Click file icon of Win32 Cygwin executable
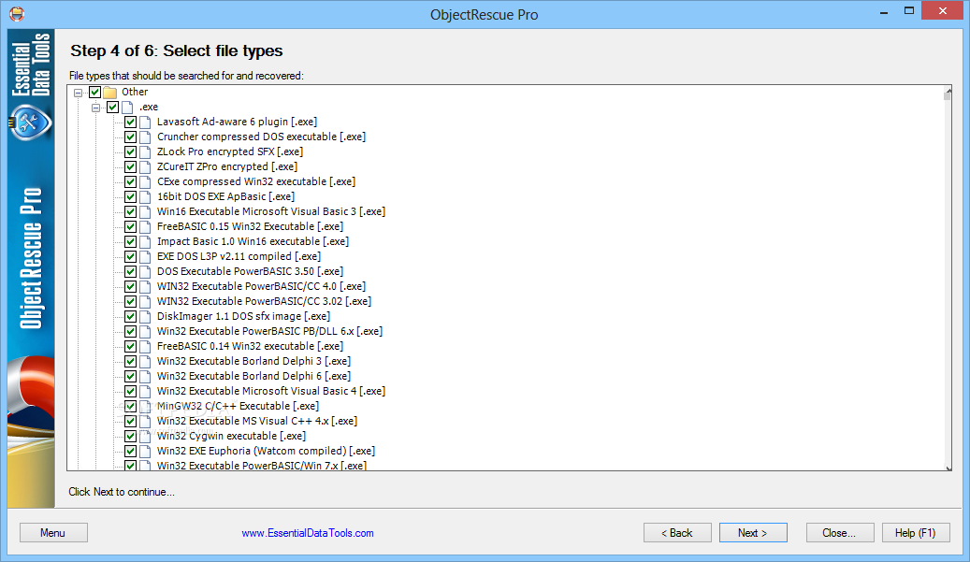This screenshot has height=562, width=970. click(x=145, y=436)
